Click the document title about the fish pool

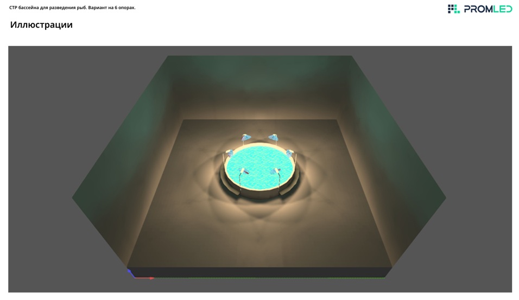[72, 8]
